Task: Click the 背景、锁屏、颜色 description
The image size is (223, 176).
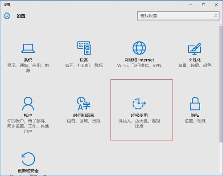Action: coord(195,65)
